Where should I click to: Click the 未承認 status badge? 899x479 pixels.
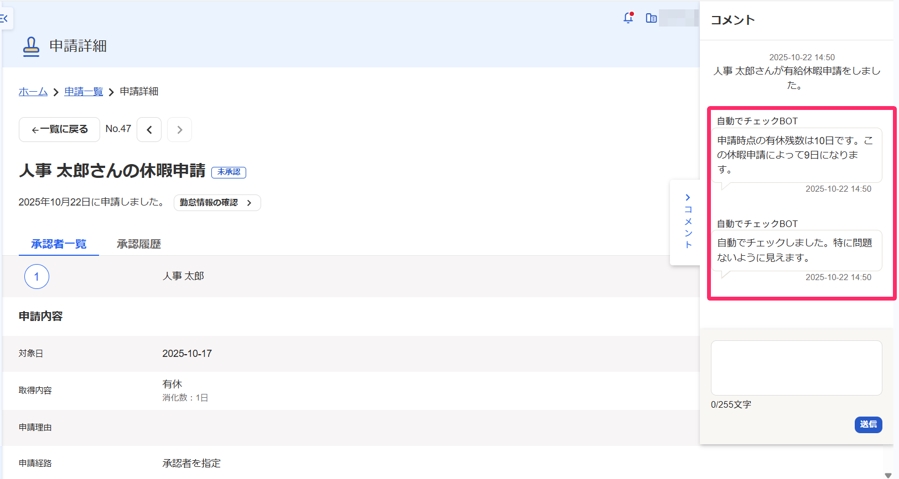click(228, 172)
